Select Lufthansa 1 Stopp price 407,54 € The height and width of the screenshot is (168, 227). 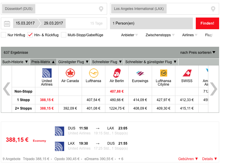click(x=94, y=100)
